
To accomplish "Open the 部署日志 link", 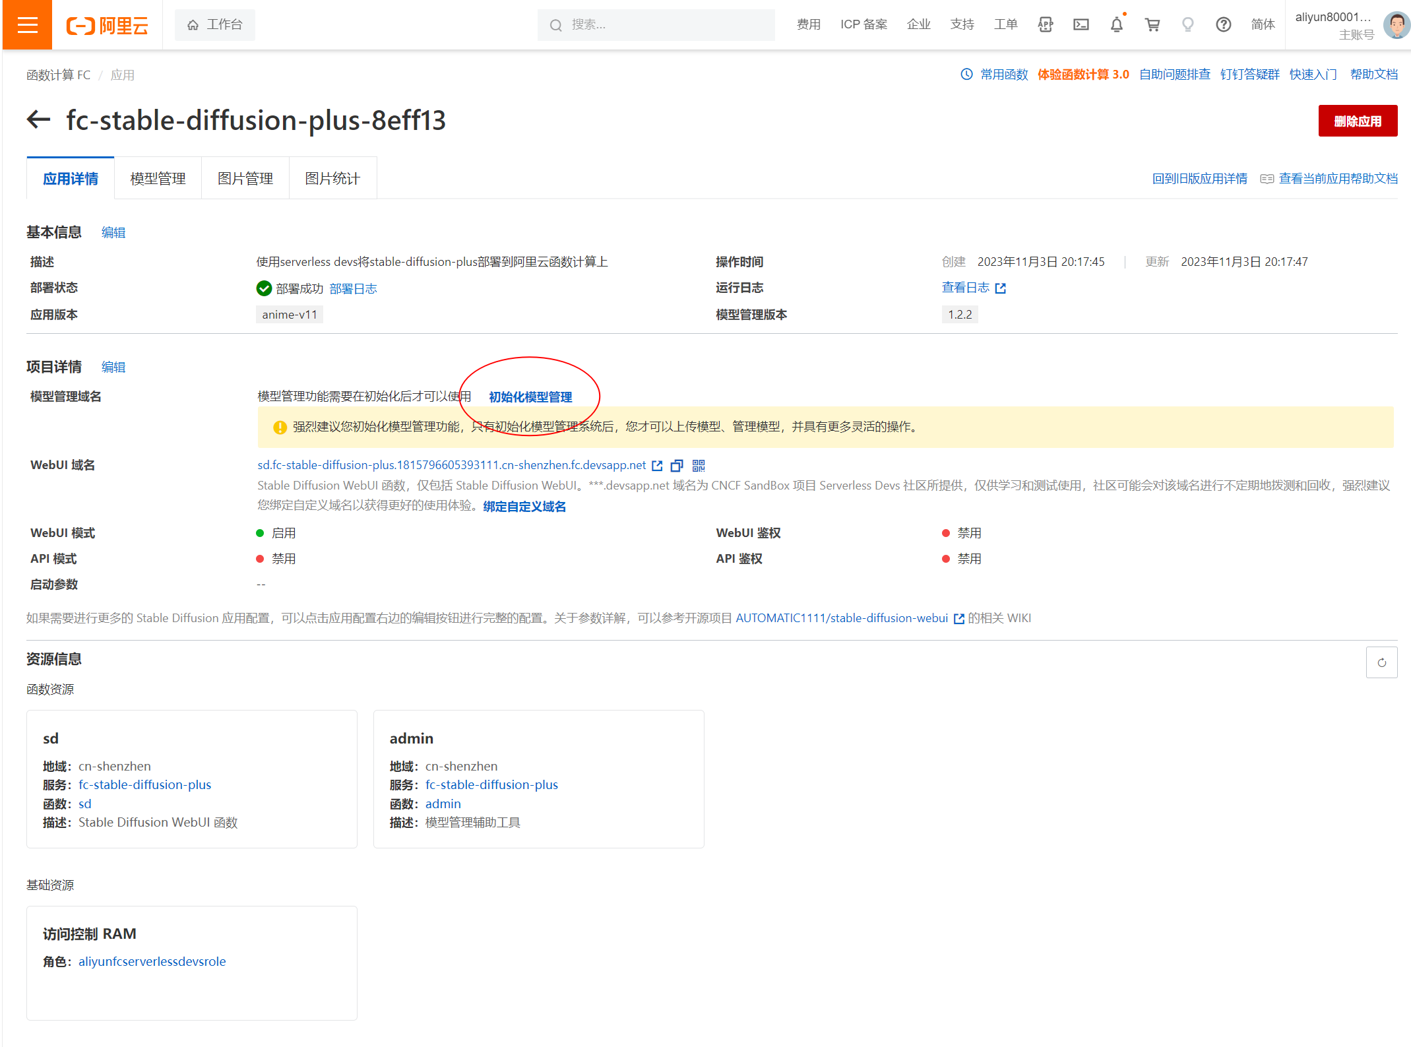I will (353, 289).
